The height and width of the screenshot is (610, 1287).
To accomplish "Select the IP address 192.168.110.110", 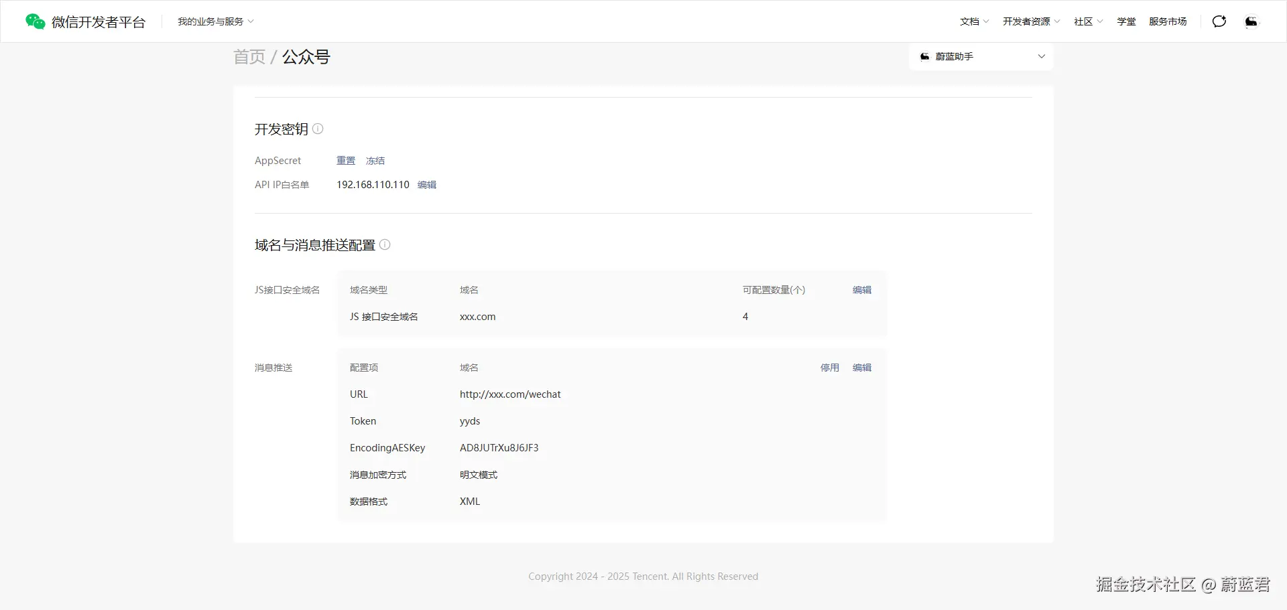I will (x=373, y=185).
